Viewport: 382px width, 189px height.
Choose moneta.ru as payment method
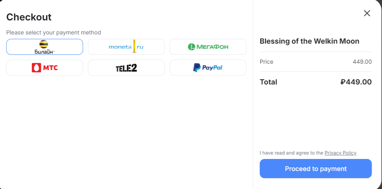point(126,47)
